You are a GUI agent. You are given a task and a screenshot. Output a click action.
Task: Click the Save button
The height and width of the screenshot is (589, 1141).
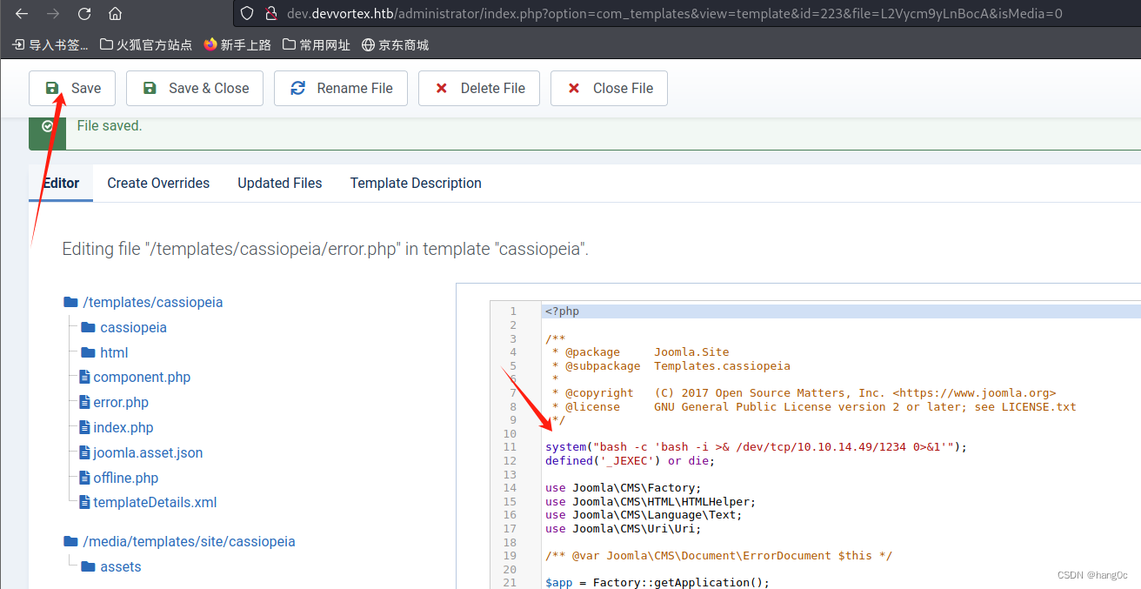pos(72,88)
